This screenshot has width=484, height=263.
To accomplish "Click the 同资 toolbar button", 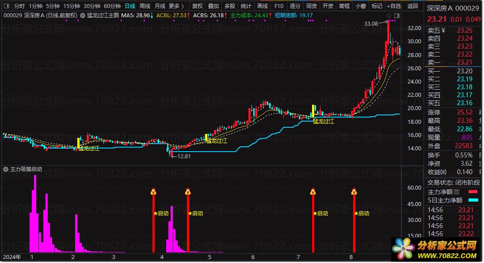I will point(312,6).
